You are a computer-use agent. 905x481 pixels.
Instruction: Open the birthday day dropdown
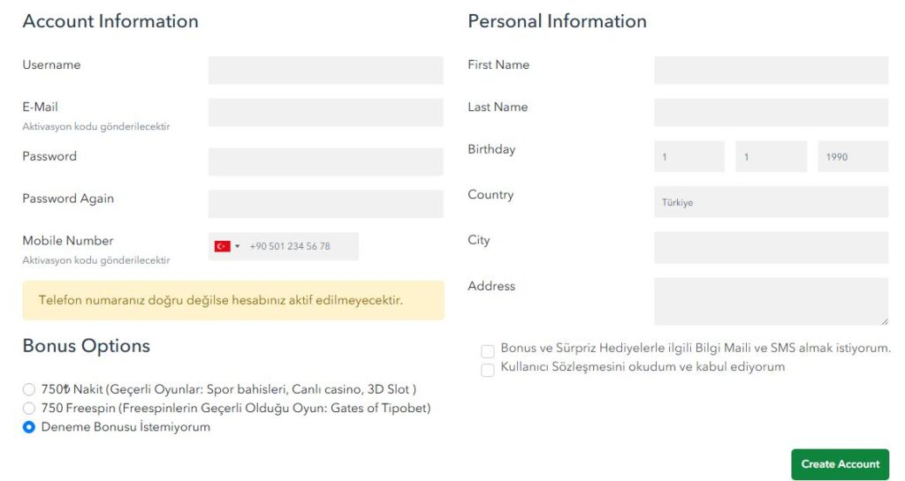click(688, 156)
